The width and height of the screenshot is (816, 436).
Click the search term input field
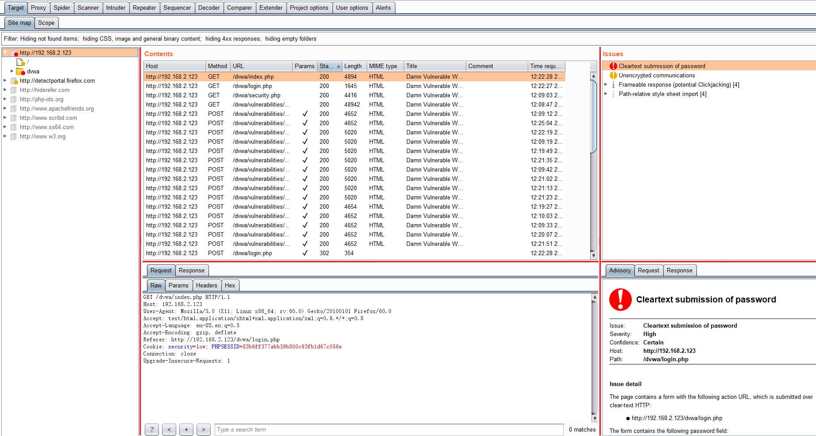click(389, 429)
